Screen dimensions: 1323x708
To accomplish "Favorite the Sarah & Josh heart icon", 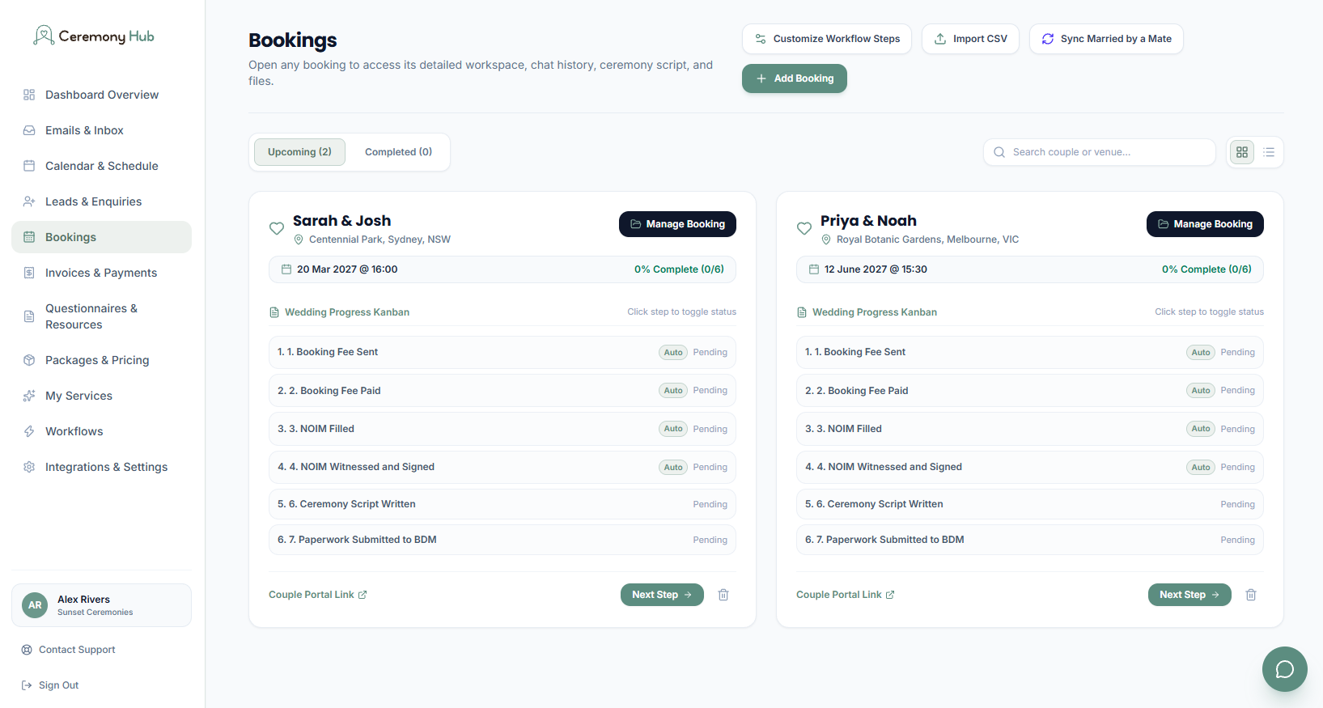I will coord(277,228).
